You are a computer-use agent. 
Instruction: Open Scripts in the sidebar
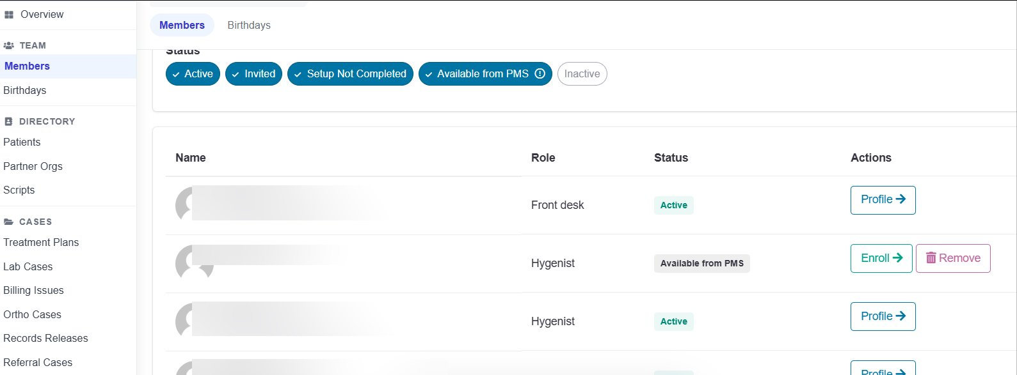click(x=19, y=190)
